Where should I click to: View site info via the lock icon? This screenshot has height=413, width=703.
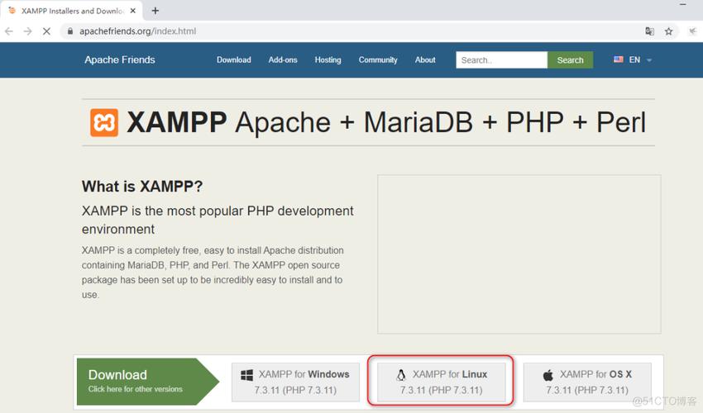(70, 31)
